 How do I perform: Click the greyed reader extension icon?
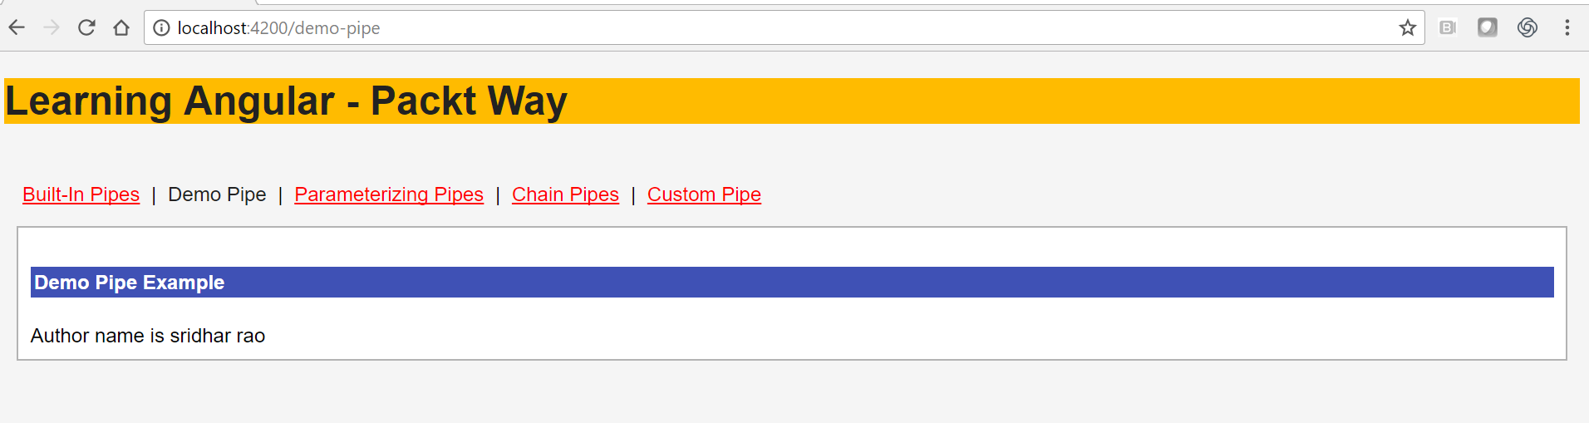[1448, 27]
